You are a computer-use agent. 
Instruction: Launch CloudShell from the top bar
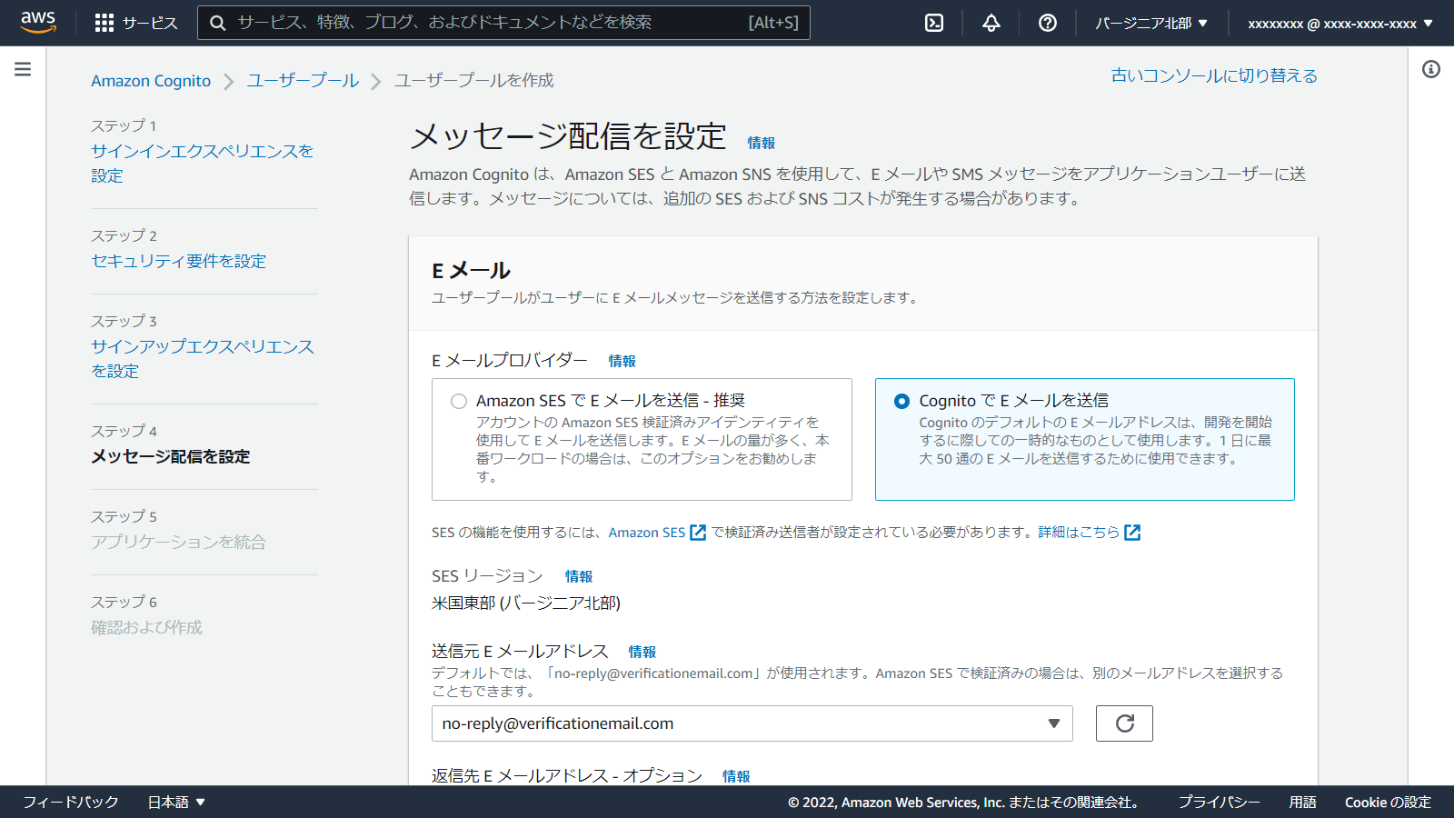(934, 23)
